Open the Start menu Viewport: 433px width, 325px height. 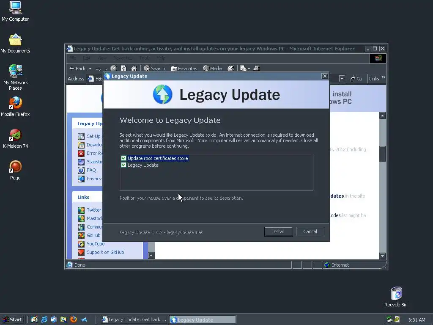[x=12, y=320]
